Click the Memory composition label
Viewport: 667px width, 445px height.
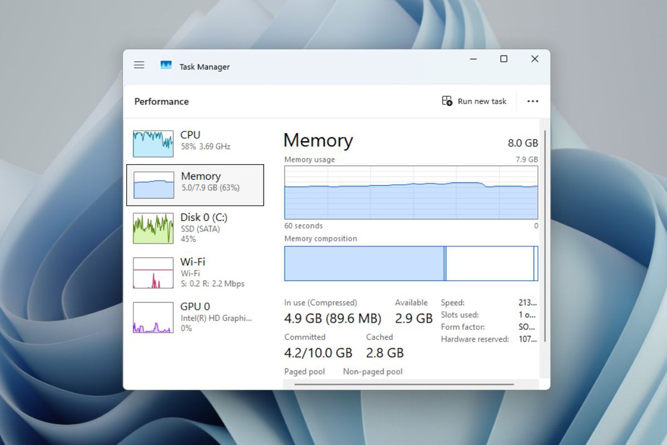click(x=321, y=239)
